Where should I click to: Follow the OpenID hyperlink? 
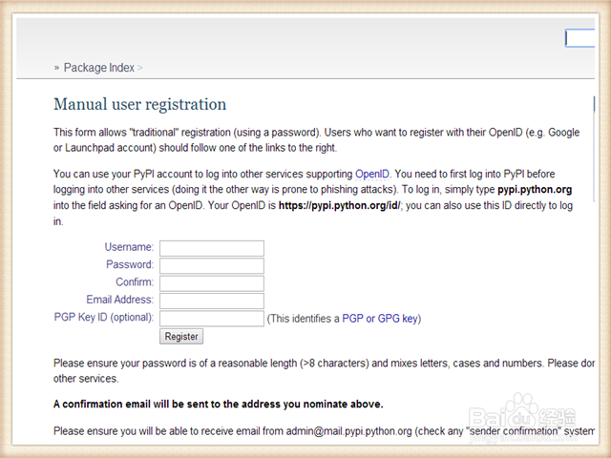[x=372, y=174]
